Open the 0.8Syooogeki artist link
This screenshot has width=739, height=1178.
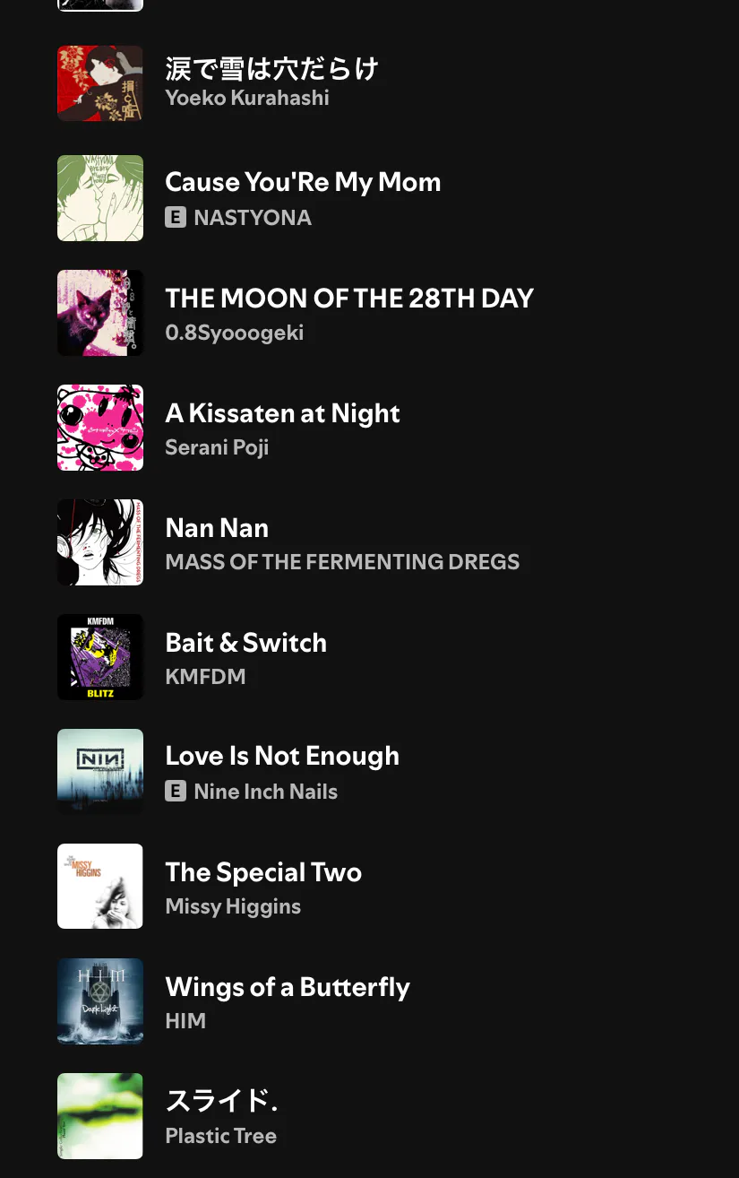point(235,333)
